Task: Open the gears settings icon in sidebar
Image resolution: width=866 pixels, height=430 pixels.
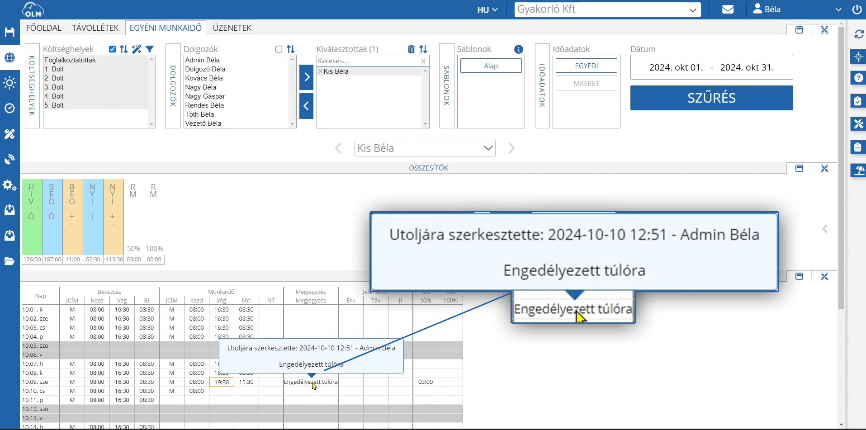Action: pos(9,185)
